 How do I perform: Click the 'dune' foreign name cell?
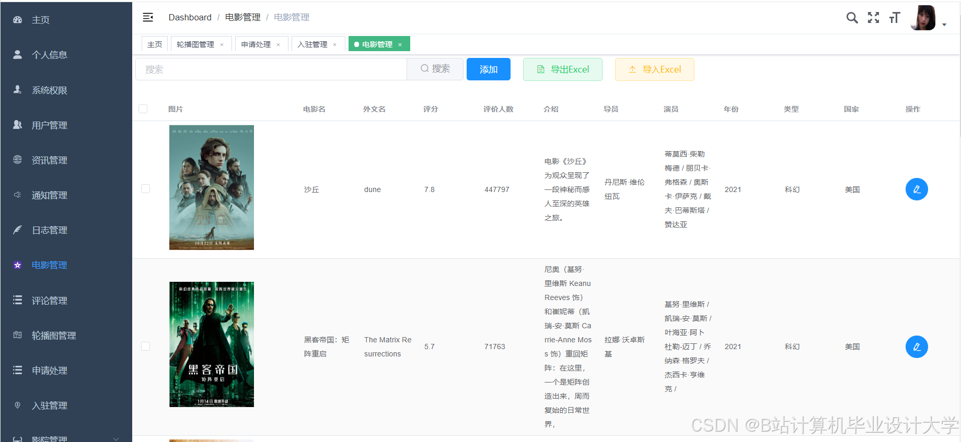coord(373,189)
